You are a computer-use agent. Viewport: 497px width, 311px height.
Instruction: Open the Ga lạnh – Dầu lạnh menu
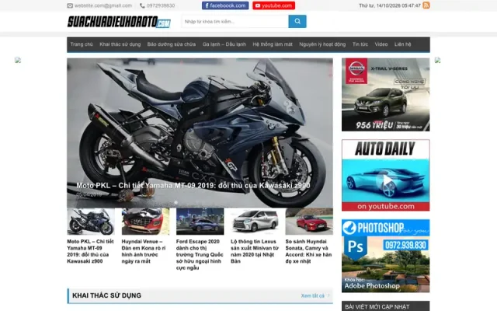pos(224,44)
